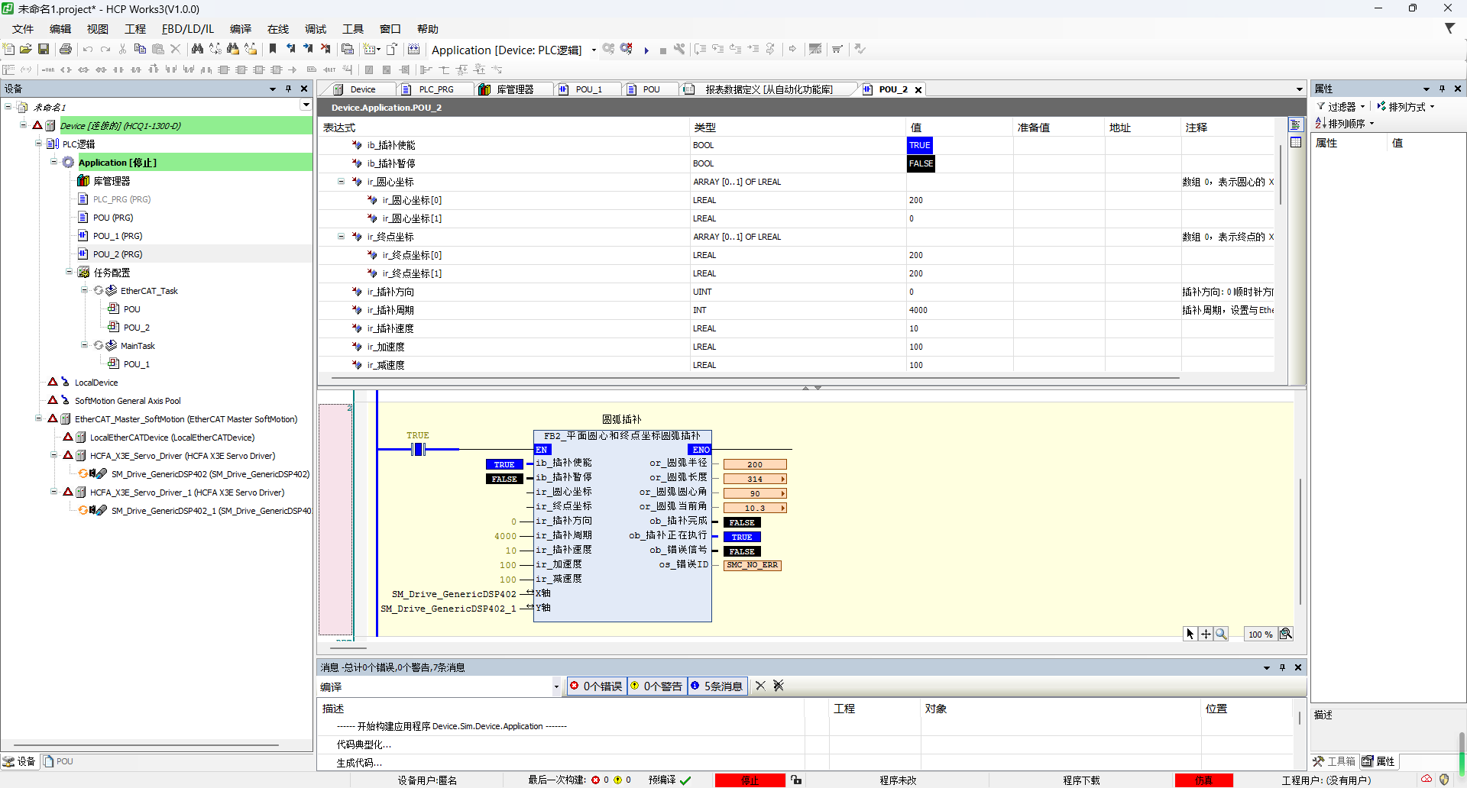Switch to the PLC_PRG tab

tap(436, 89)
